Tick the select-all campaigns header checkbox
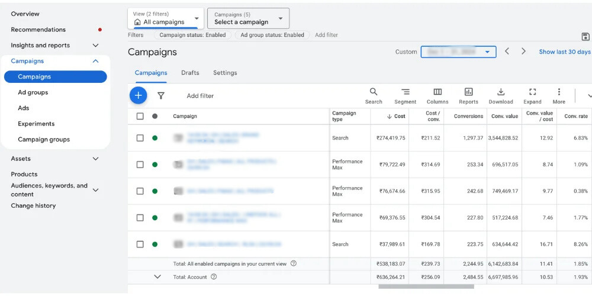Image resolution: width=592 pixels, height=296 pixels. (140, 117)
